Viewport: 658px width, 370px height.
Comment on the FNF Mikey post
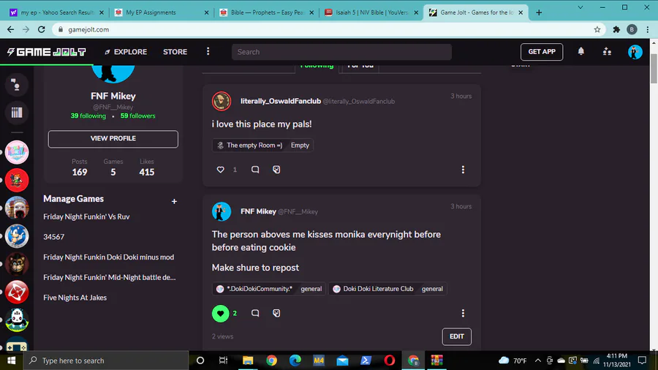pos(255,314)
